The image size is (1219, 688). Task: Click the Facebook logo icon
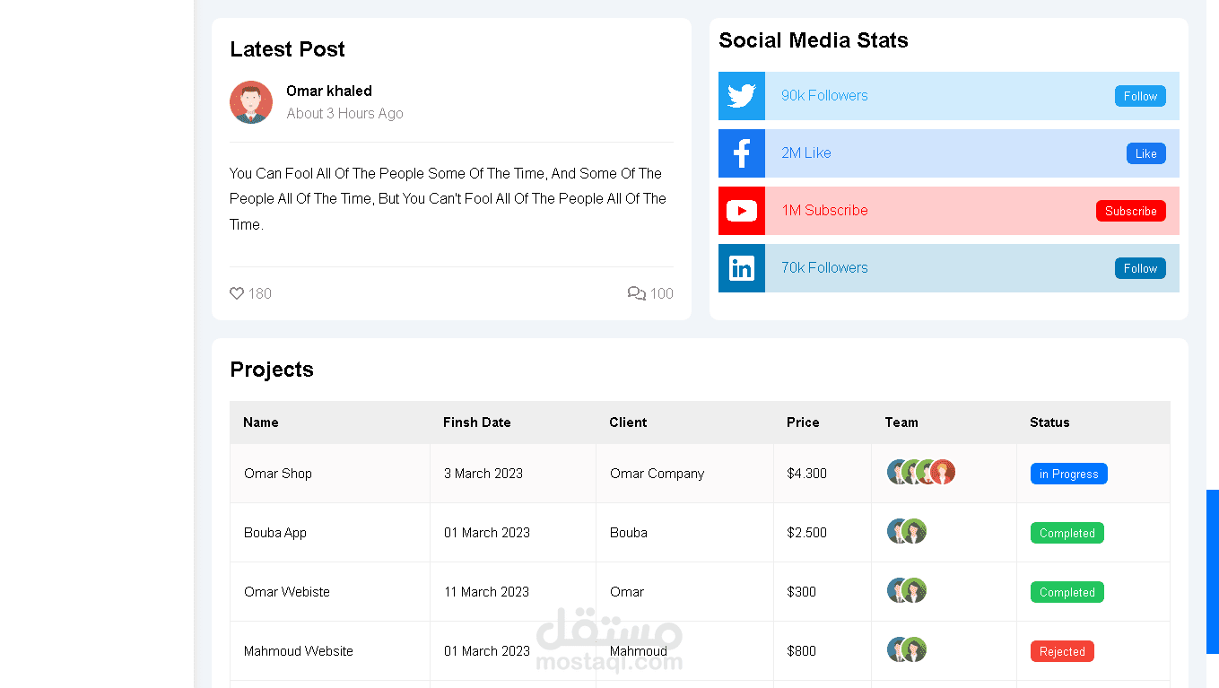tap(742, 153)
